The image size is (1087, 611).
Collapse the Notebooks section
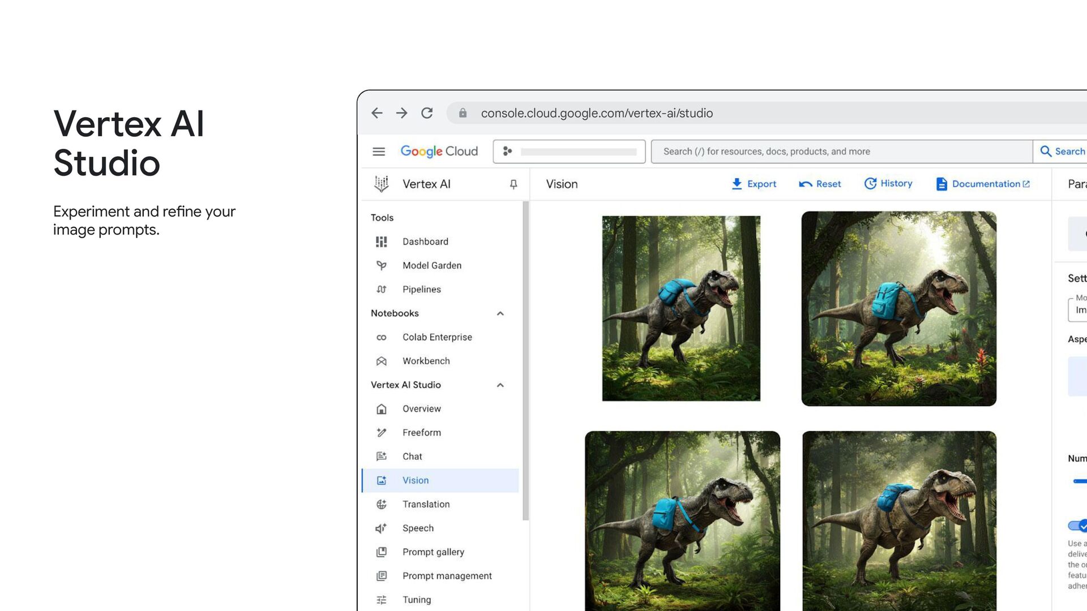[500, 313]
